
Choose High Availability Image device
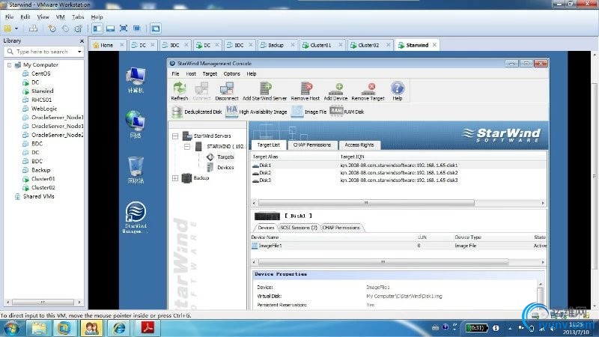256,112
